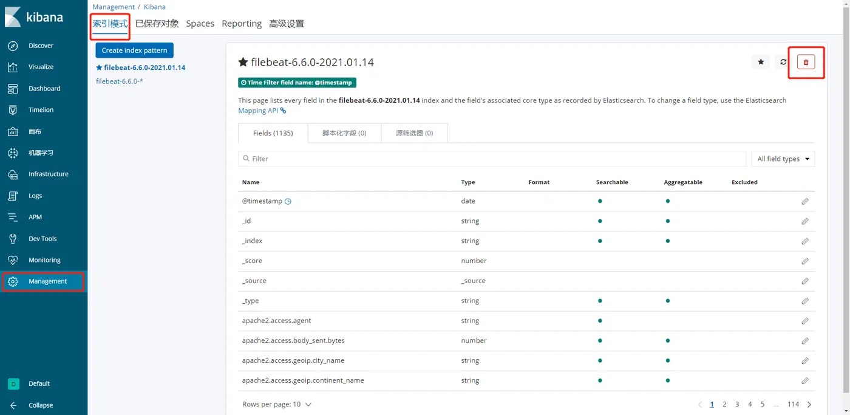Go to next page of fields

pyautogui.click(x=809, y=405)
